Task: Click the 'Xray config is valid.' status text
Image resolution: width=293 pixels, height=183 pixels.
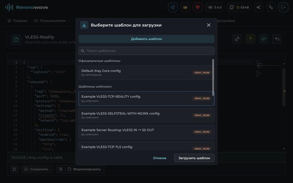Action: tap(46, 158)
